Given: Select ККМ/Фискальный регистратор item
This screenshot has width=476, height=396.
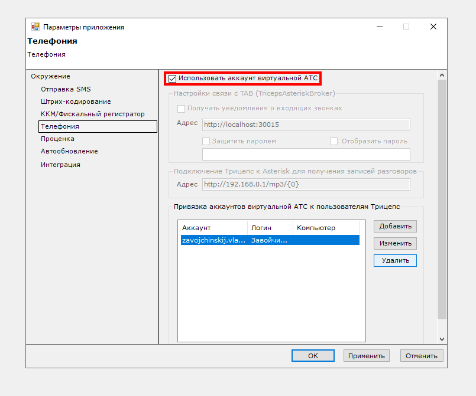Looking at the screenshot, I should (x=92, y=114).
